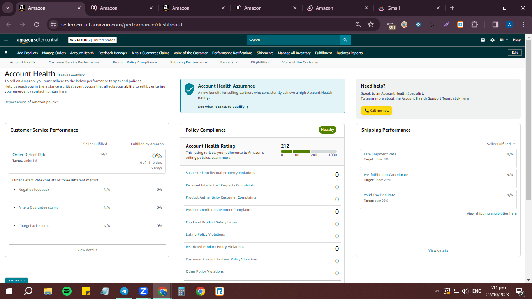Image resolution: width=532 pixels, height=299 pixels.
Task: Open the Settings gear in Seller Central
Action: pos(492,40)
